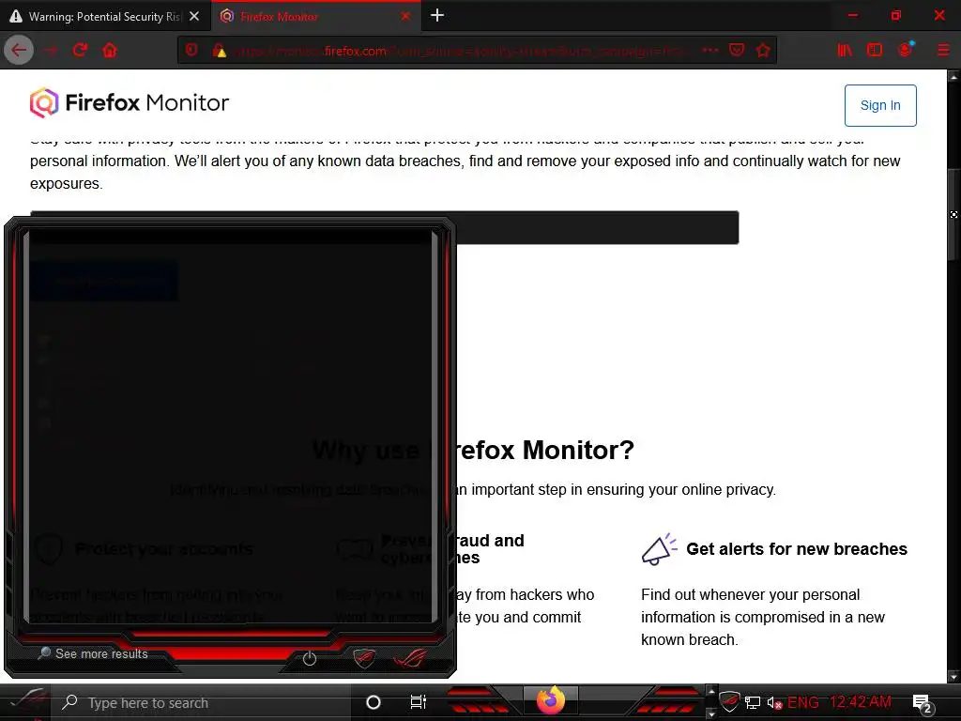Click page scrollbar down arrow
The height and width of the screenshot is (721, 961).
point(953,676)
